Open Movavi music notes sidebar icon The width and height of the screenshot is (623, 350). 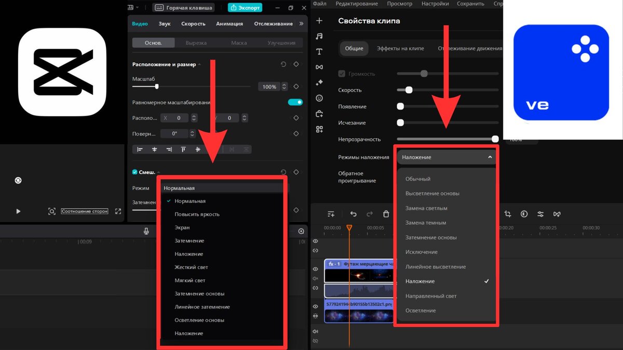(319, 36)
